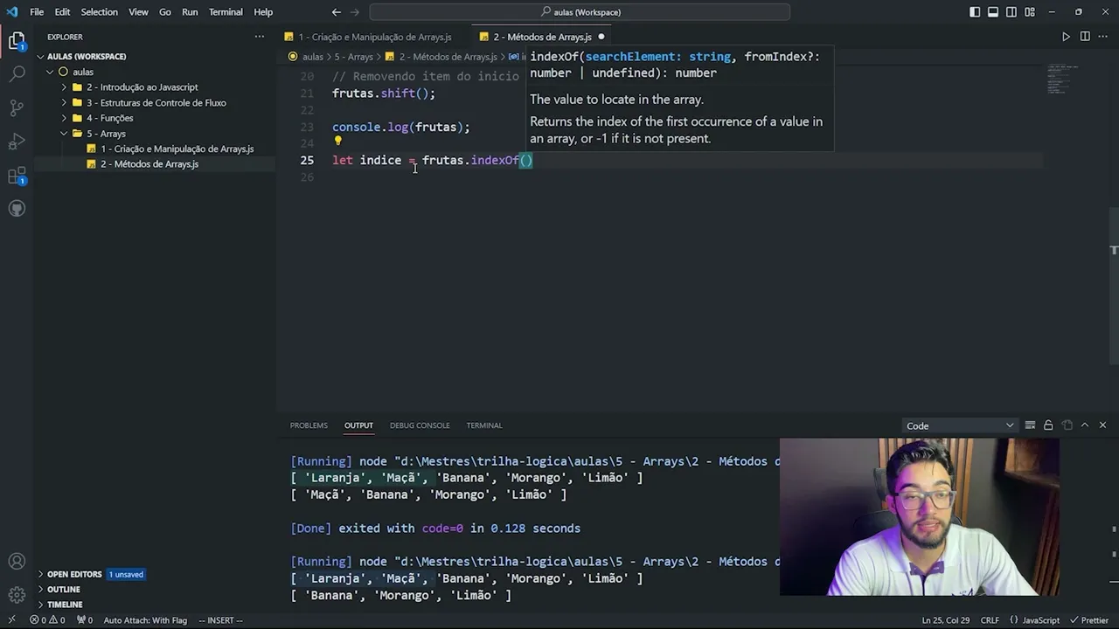The height and width of the screenshot is (629, 1119).
Task: Toggle the primary side bar visibility
Action: click(975, 12)
